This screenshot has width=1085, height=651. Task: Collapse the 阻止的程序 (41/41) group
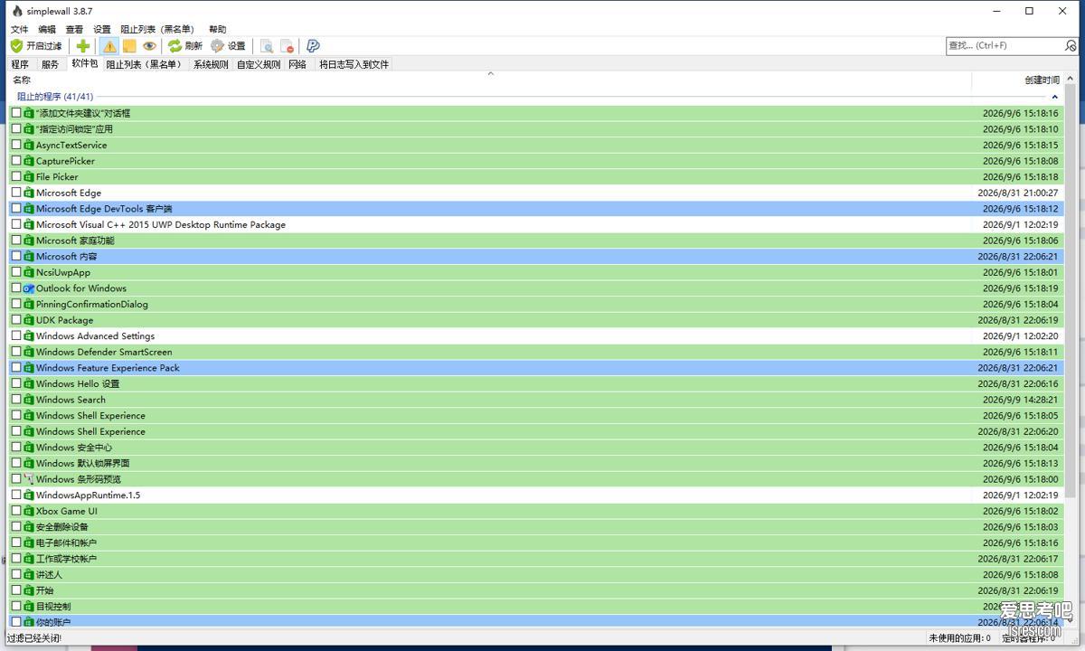click(x=1054, y=97)
